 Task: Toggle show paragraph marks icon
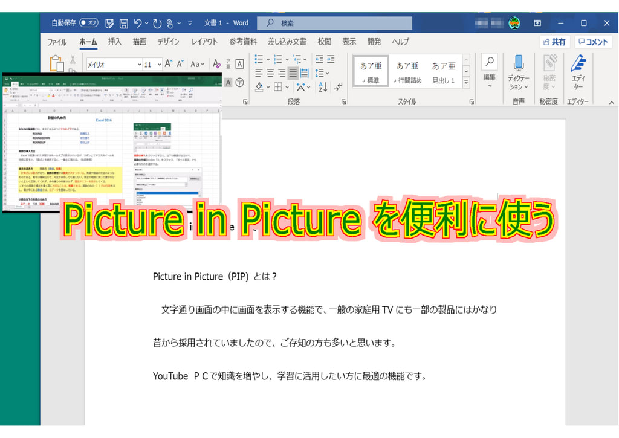pos(339,87)
